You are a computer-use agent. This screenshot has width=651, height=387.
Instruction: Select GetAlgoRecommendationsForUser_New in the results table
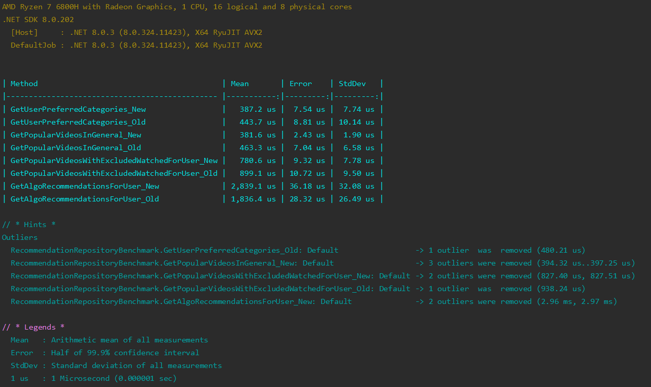coord(85,186)
